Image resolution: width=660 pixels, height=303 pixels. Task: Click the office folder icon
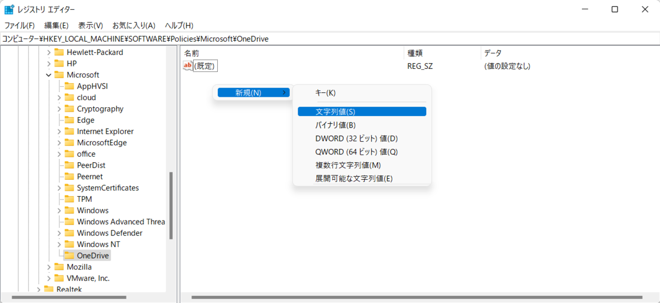coord(69,154)
